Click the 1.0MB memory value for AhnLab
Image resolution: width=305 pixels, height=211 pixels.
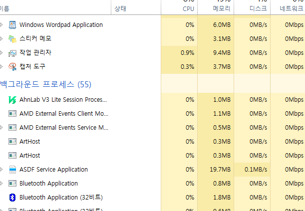coord(222,100)
